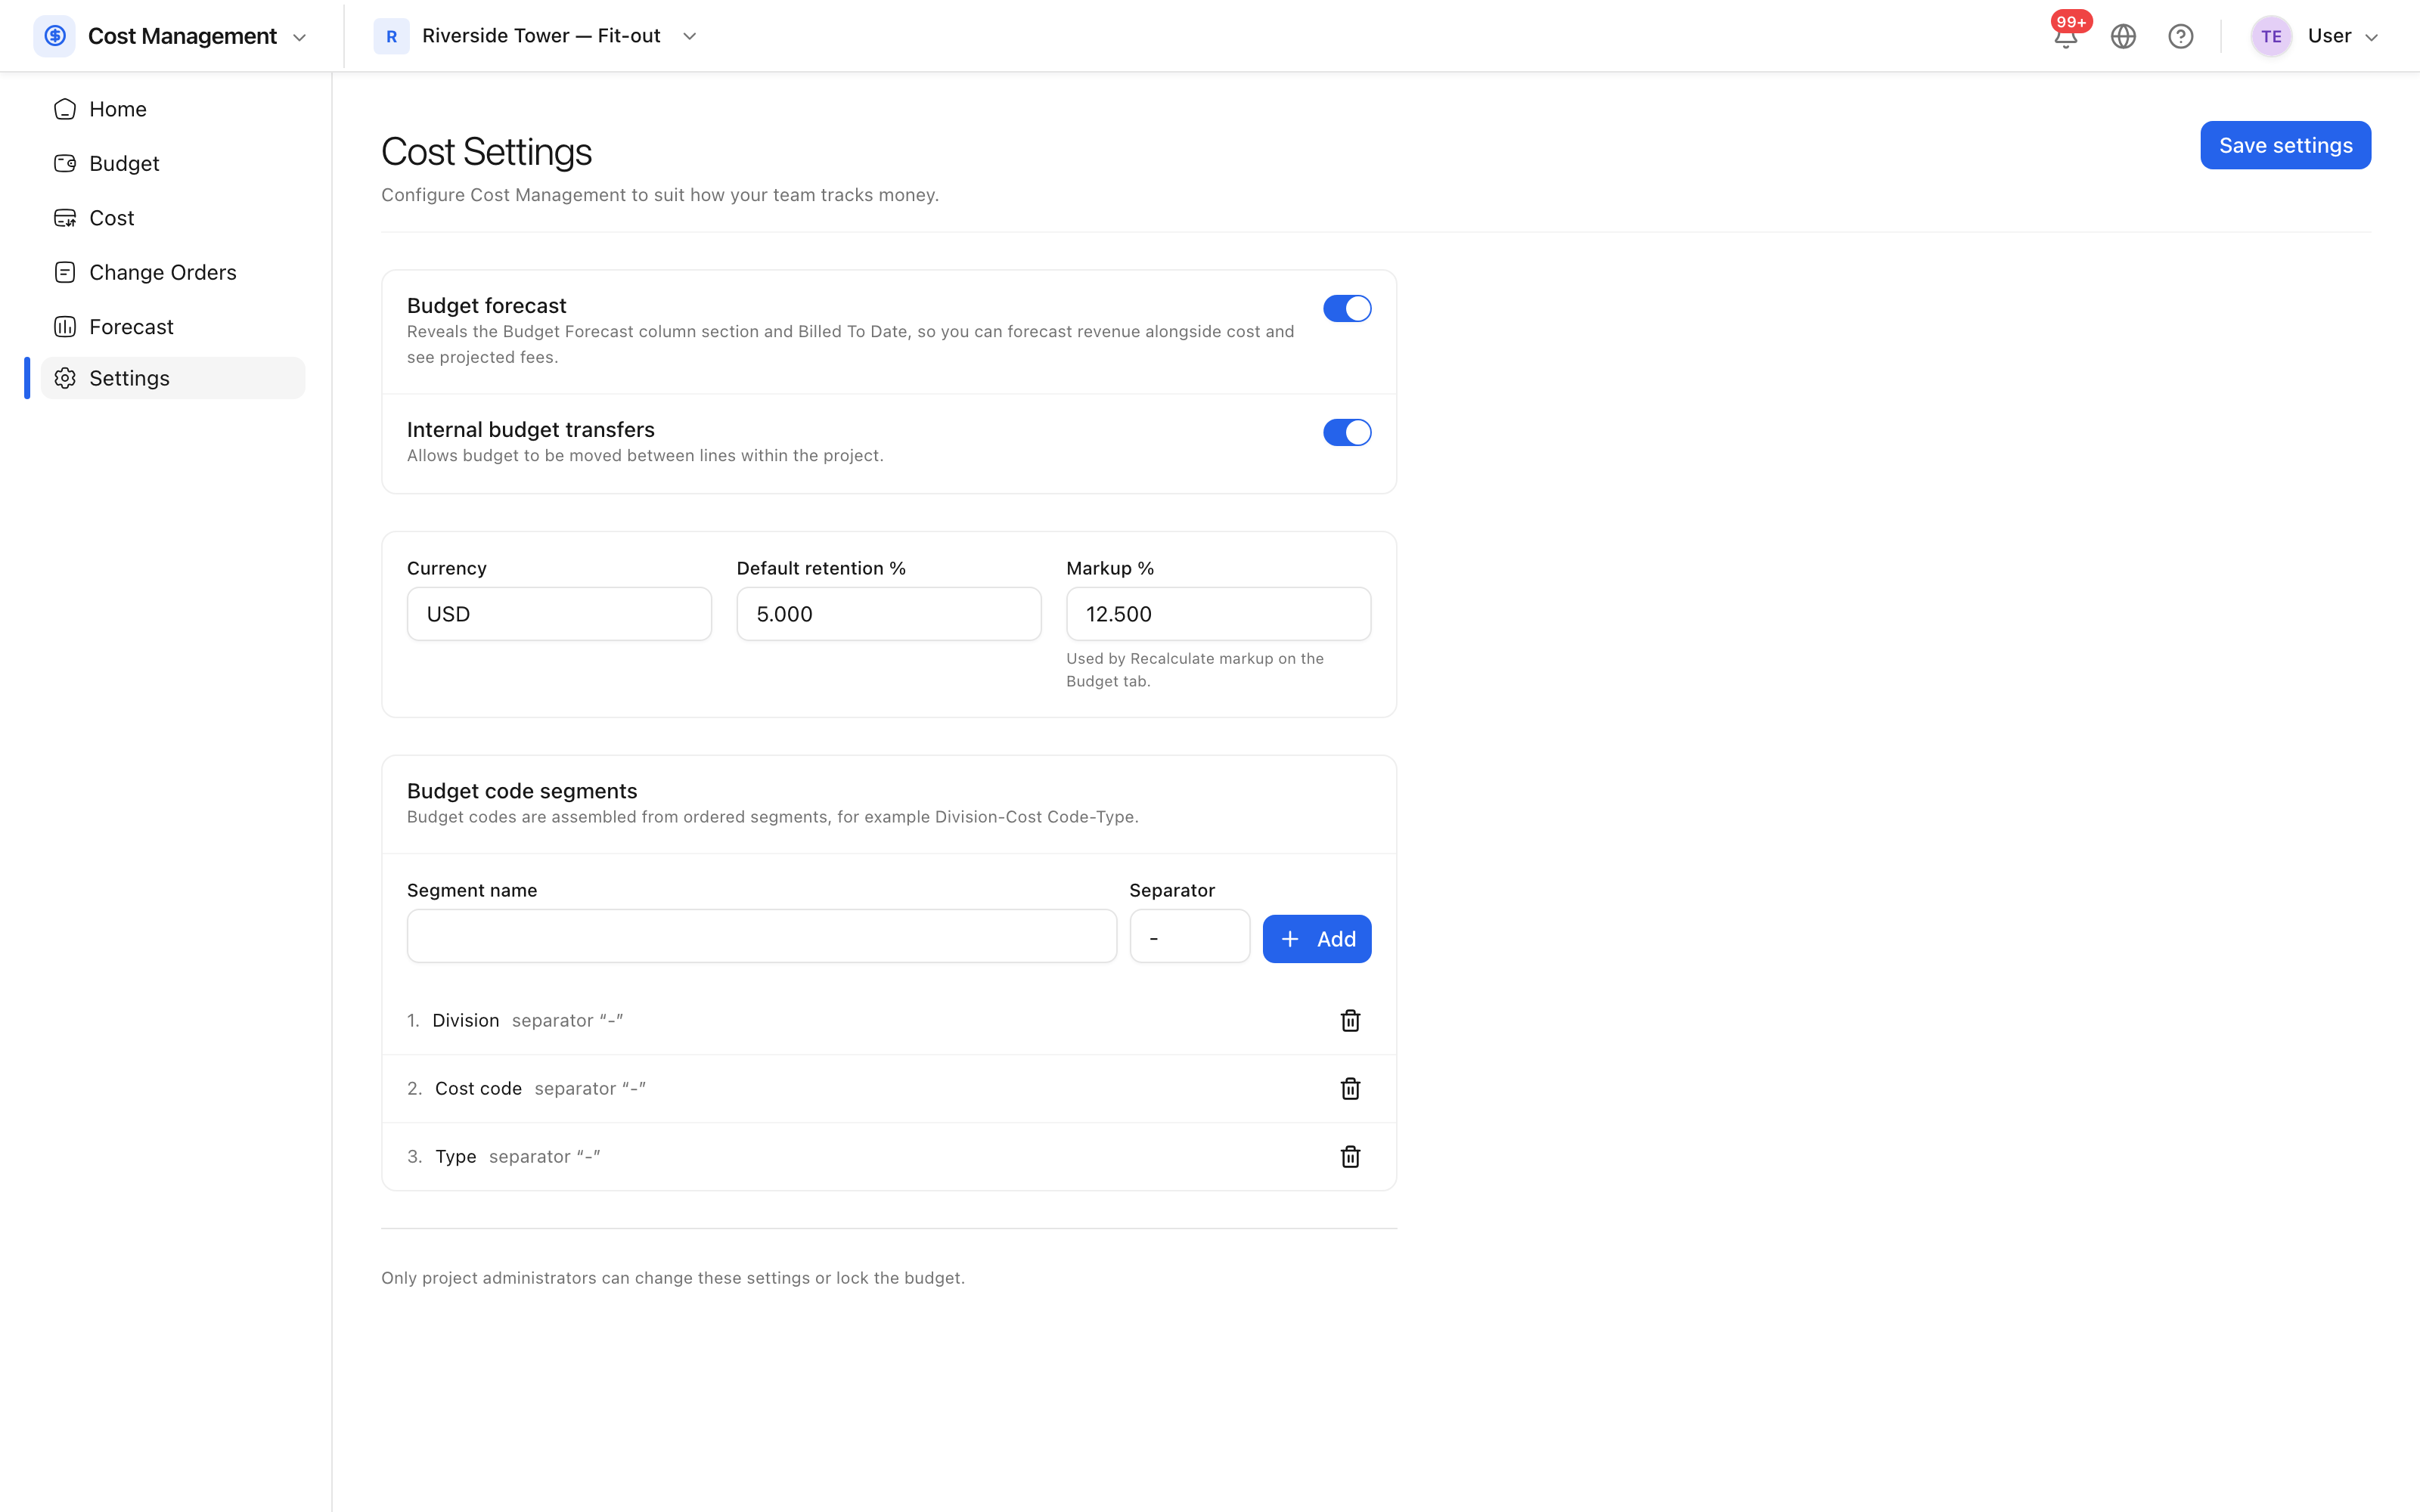
Task: Go to Cost in the sidebar
Action: click(x=172, y=218)
